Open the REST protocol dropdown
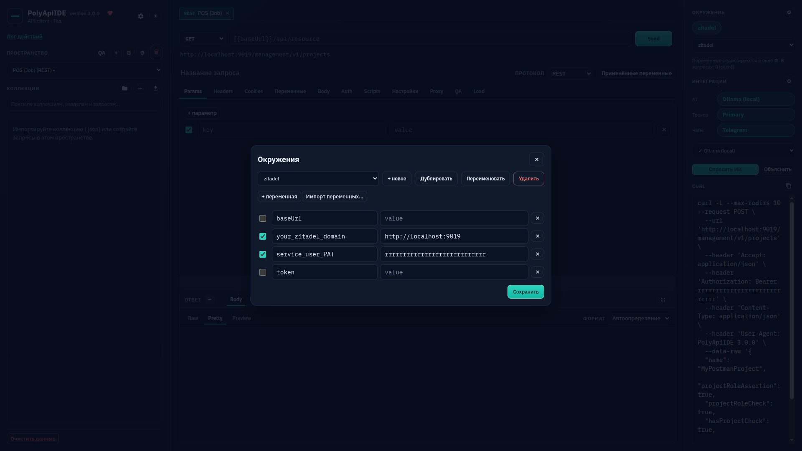The image size is (802, 451). [570, 73]
